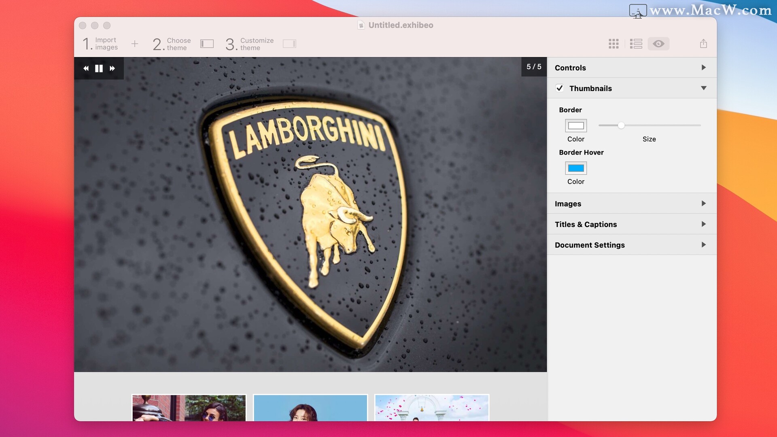The width and height of the screenshot is (777, 437).
Task: Go to the previous slideshow image
Action: tap(86, 68)
